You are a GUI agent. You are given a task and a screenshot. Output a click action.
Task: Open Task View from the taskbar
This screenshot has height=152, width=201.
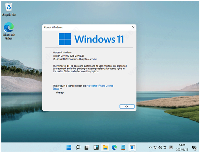87,147
